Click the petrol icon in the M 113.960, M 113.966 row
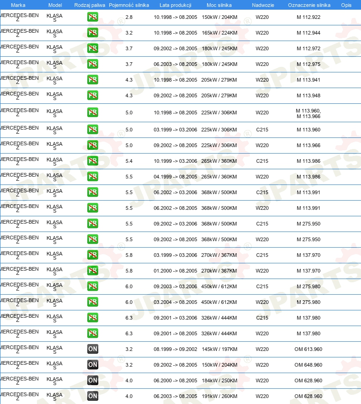Screen dimensions: 361x404 pos(93,113)
